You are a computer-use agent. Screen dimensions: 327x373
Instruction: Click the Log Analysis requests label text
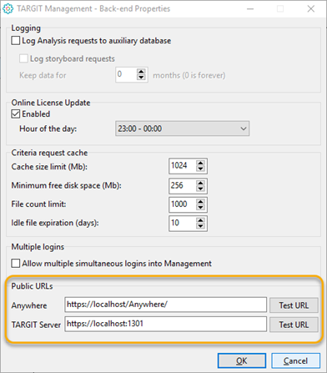tap(97, 41)
